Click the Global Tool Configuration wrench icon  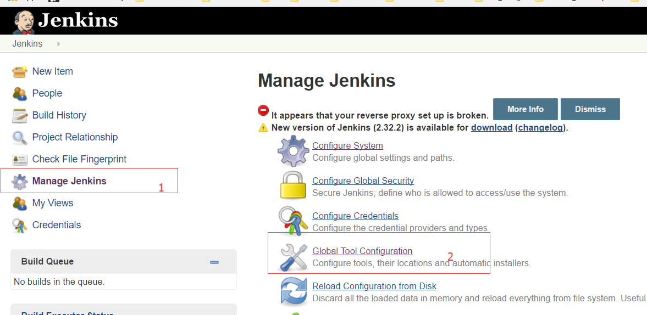coord(293,256)
